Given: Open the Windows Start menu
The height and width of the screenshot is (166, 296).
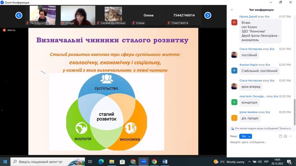Looking at the screenshot, I should 5,162.
